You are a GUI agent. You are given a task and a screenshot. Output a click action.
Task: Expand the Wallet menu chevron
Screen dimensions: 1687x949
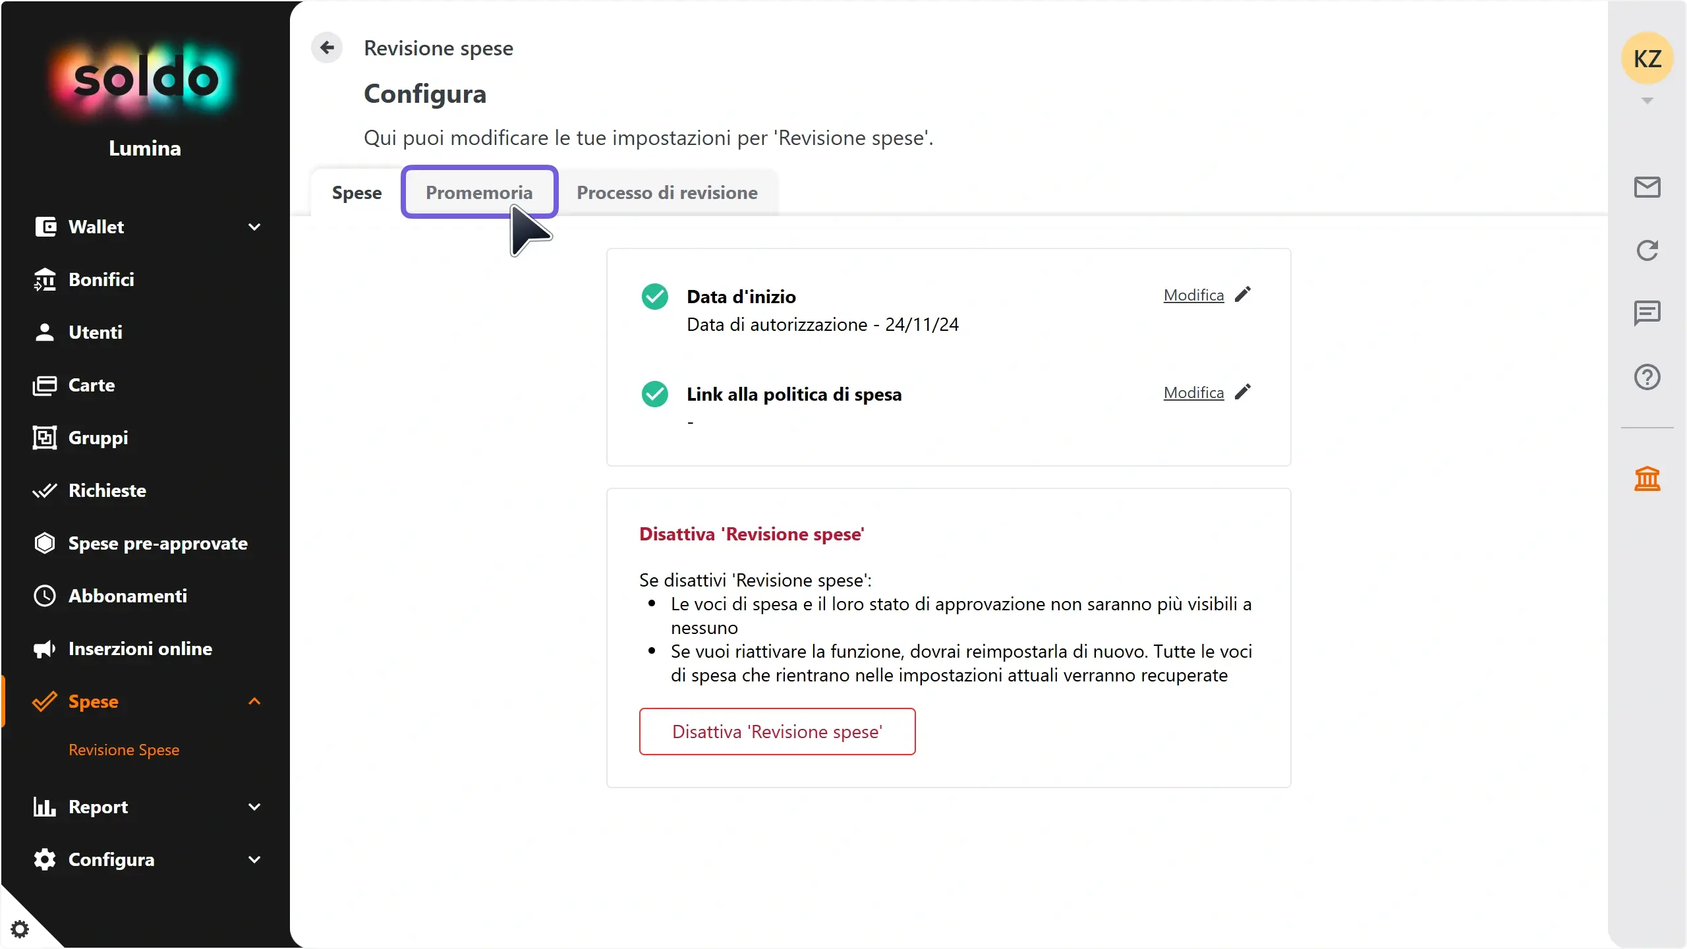click(254, 227)
